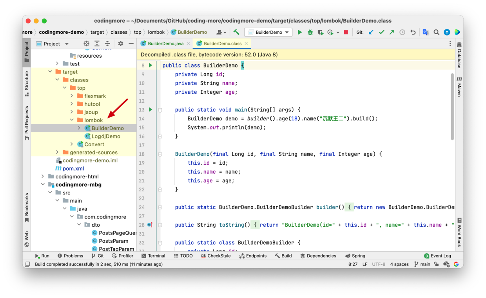Click the Select Opened File target icon
The image size is (486, 298).
[86, 44]
